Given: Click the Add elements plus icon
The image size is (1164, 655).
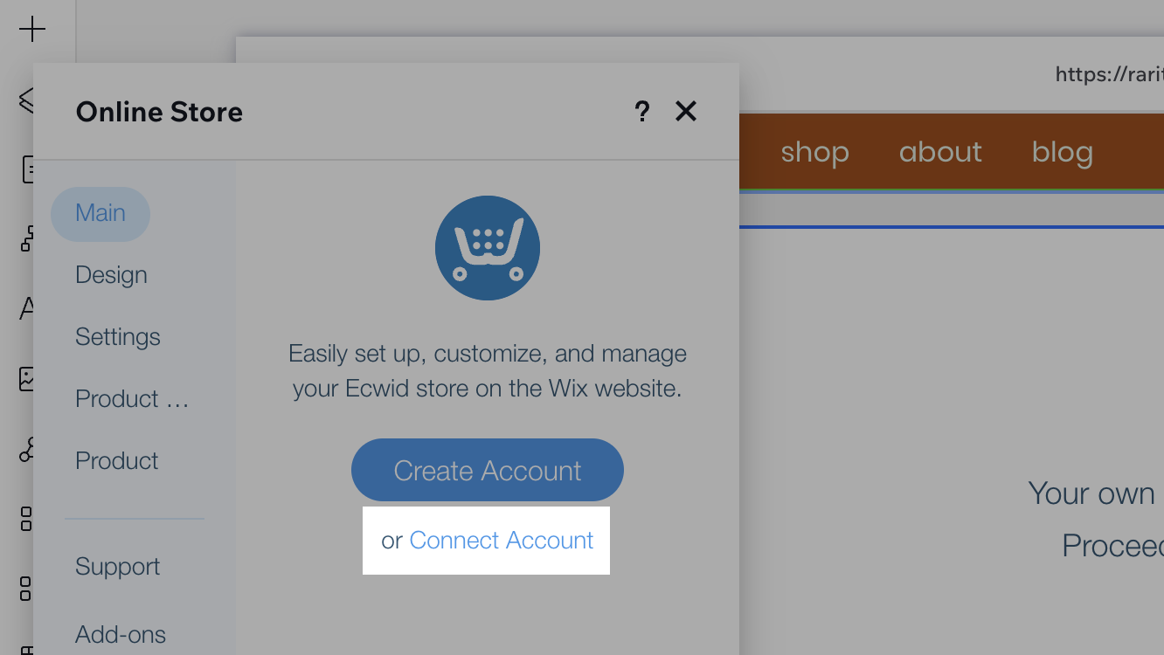Looking at the screenshot, I should tap(32, 28).
